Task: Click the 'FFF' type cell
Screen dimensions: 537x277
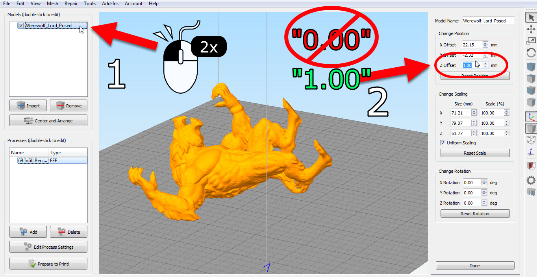Action: (x=68, y=161)
